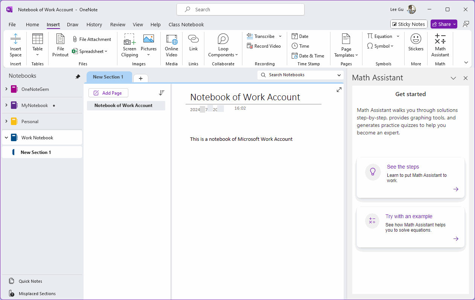
Task: Click the OneNote app icon in title bar
Action: (x=9, y=9)
